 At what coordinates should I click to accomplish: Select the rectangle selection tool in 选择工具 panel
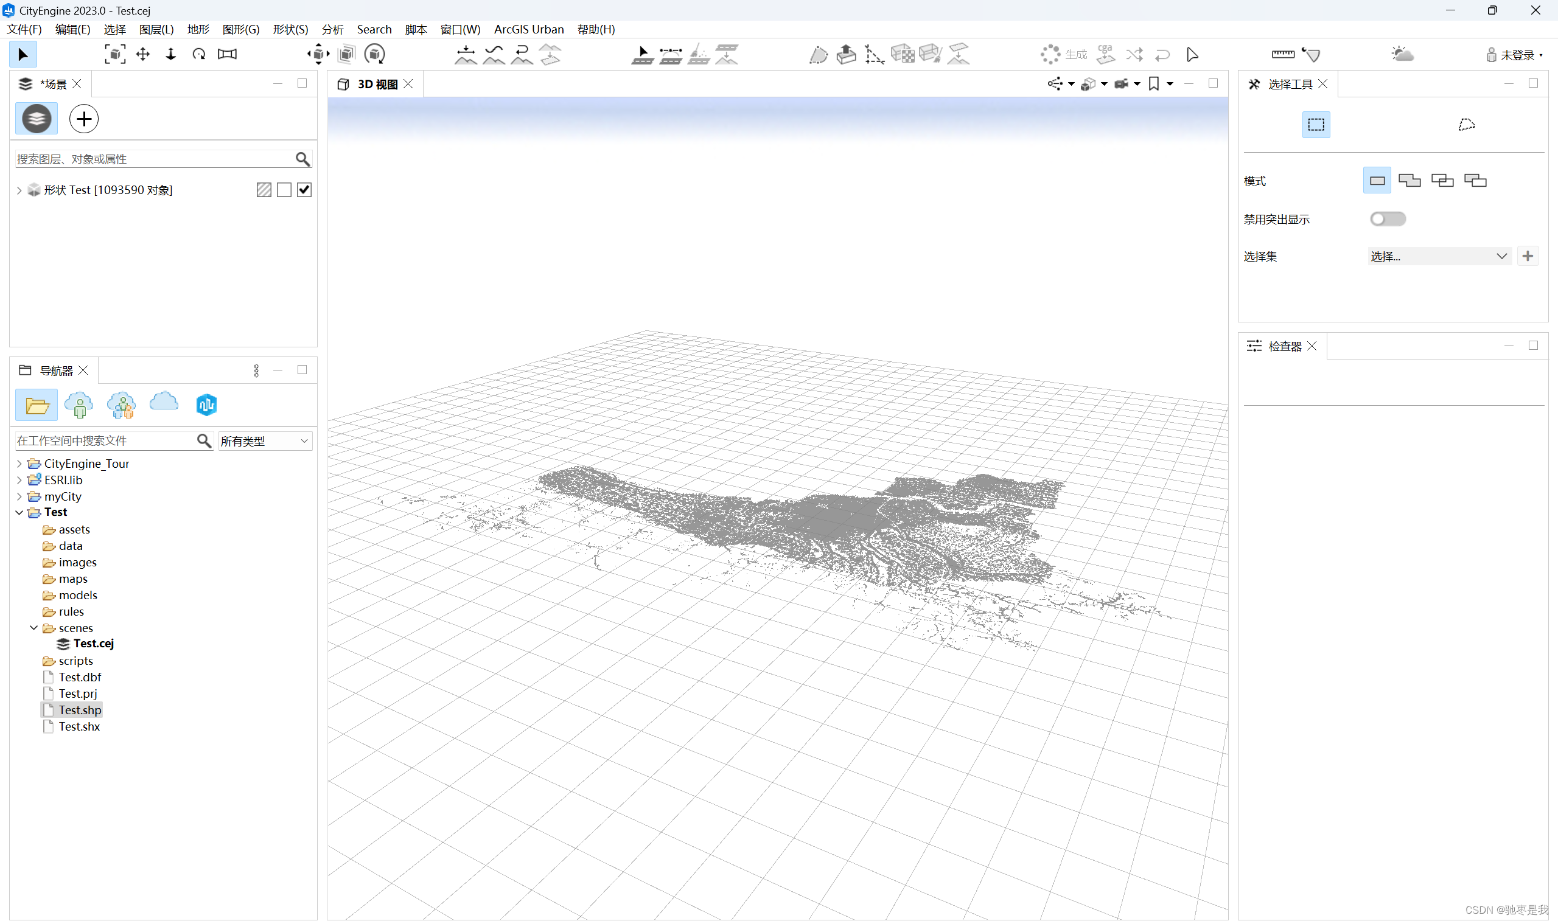[1315, 124]
